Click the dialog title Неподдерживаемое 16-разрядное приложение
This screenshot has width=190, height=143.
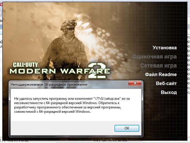49,85
